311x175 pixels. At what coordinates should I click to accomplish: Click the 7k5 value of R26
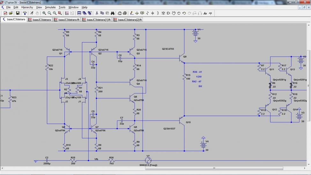[x=111, y=164]
